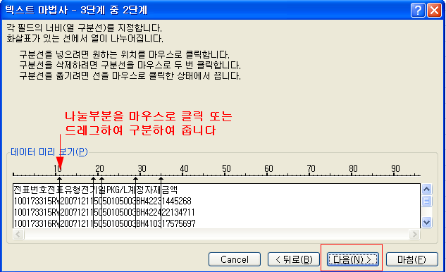This screenshot has height=272, width=446.
Task: Click horizontal scrollbar right arrow
Action: [x=414, y=235]
